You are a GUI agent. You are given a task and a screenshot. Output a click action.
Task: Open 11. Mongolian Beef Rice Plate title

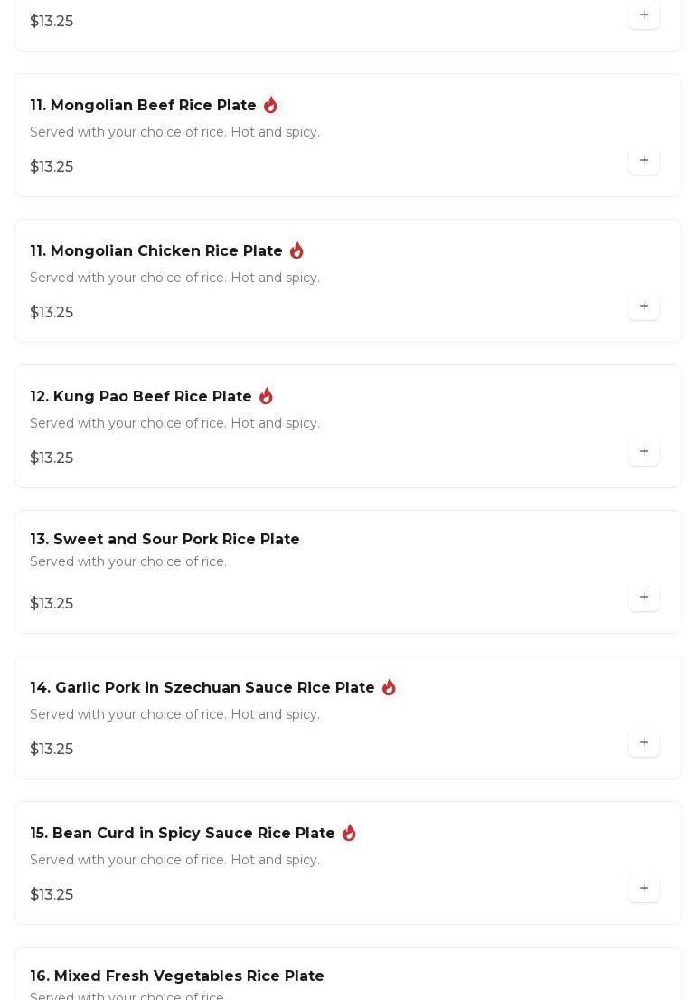(x=144, y=105)
